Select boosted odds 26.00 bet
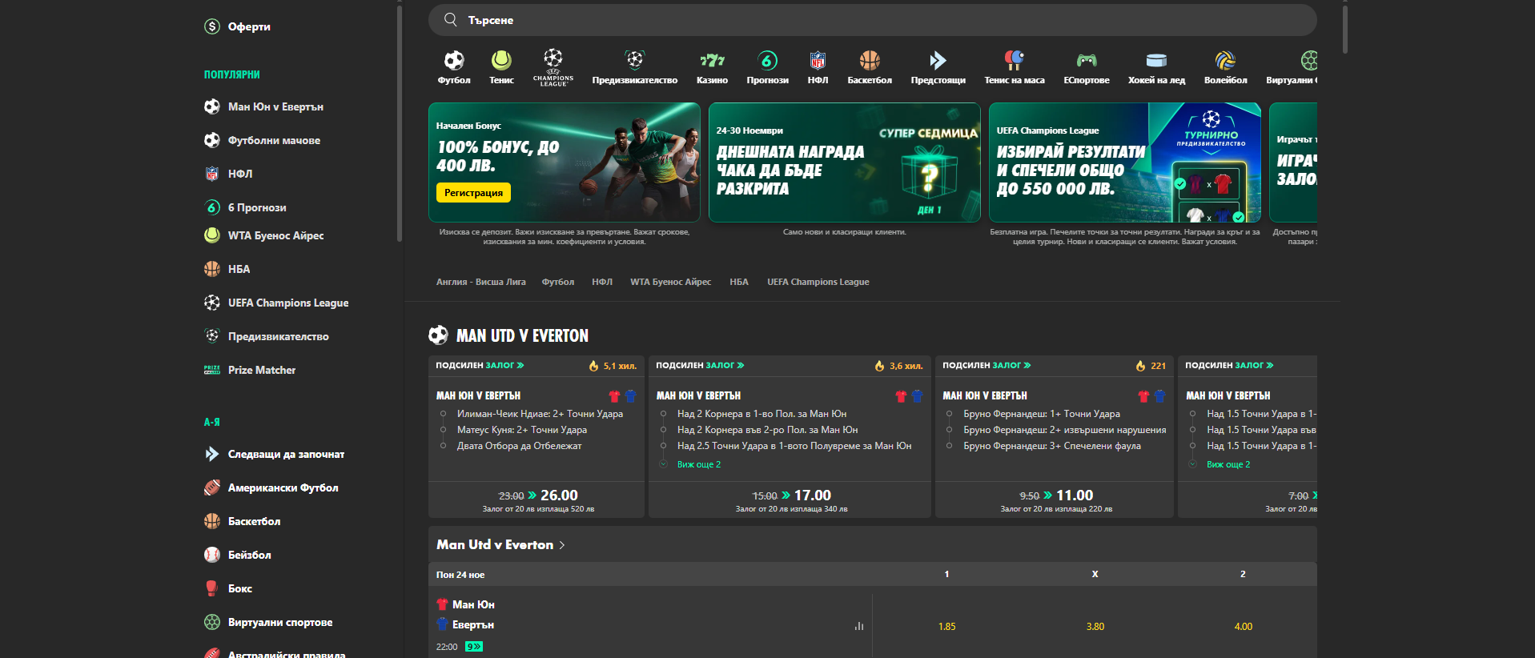1535x658 pixels. 537,500
